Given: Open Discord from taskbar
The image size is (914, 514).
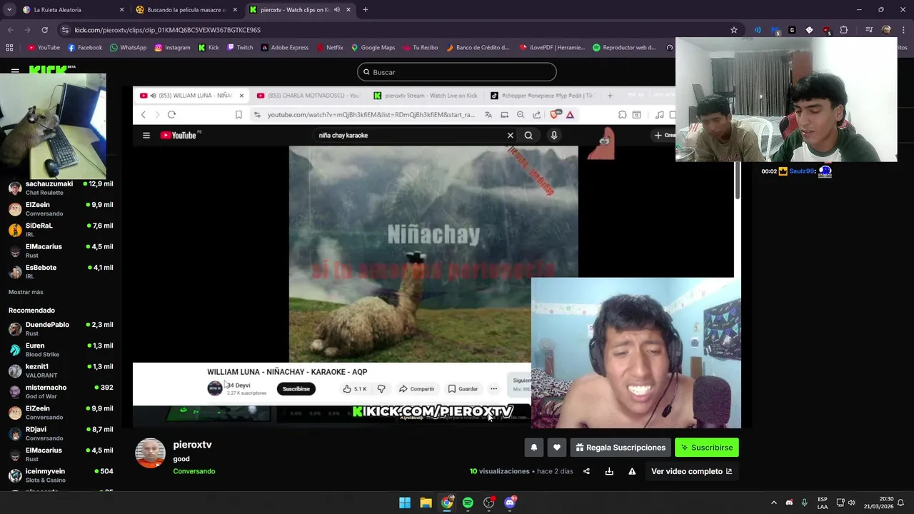Looking at the screenshot, I should [510, 503].
